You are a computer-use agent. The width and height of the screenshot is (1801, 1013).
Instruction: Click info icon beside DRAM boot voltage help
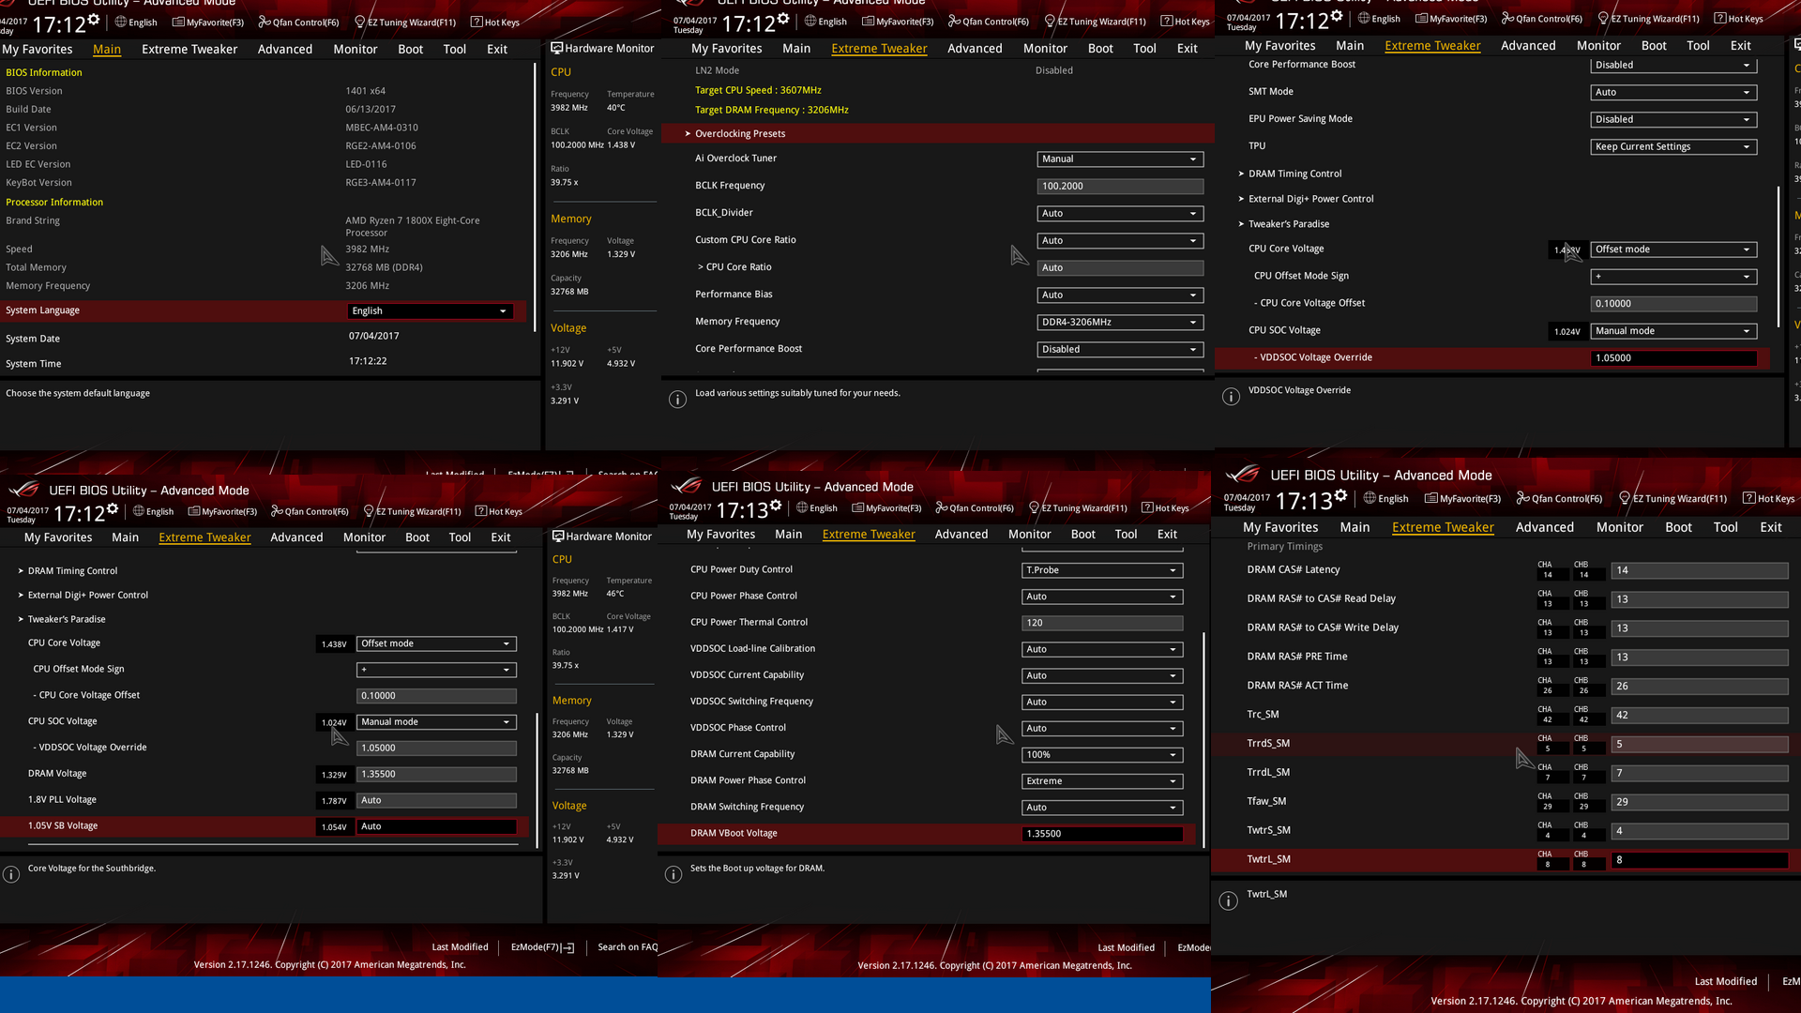(x=673, y=874)
